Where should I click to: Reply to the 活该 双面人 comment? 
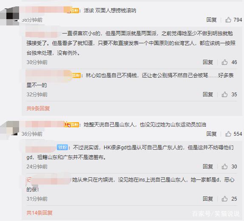click(x=211, y=20)
